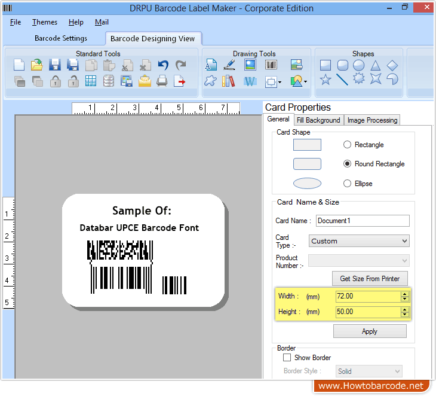436x396 pixels.
Task: Select the WordArt W tool
Action: (x=250, y=81)
